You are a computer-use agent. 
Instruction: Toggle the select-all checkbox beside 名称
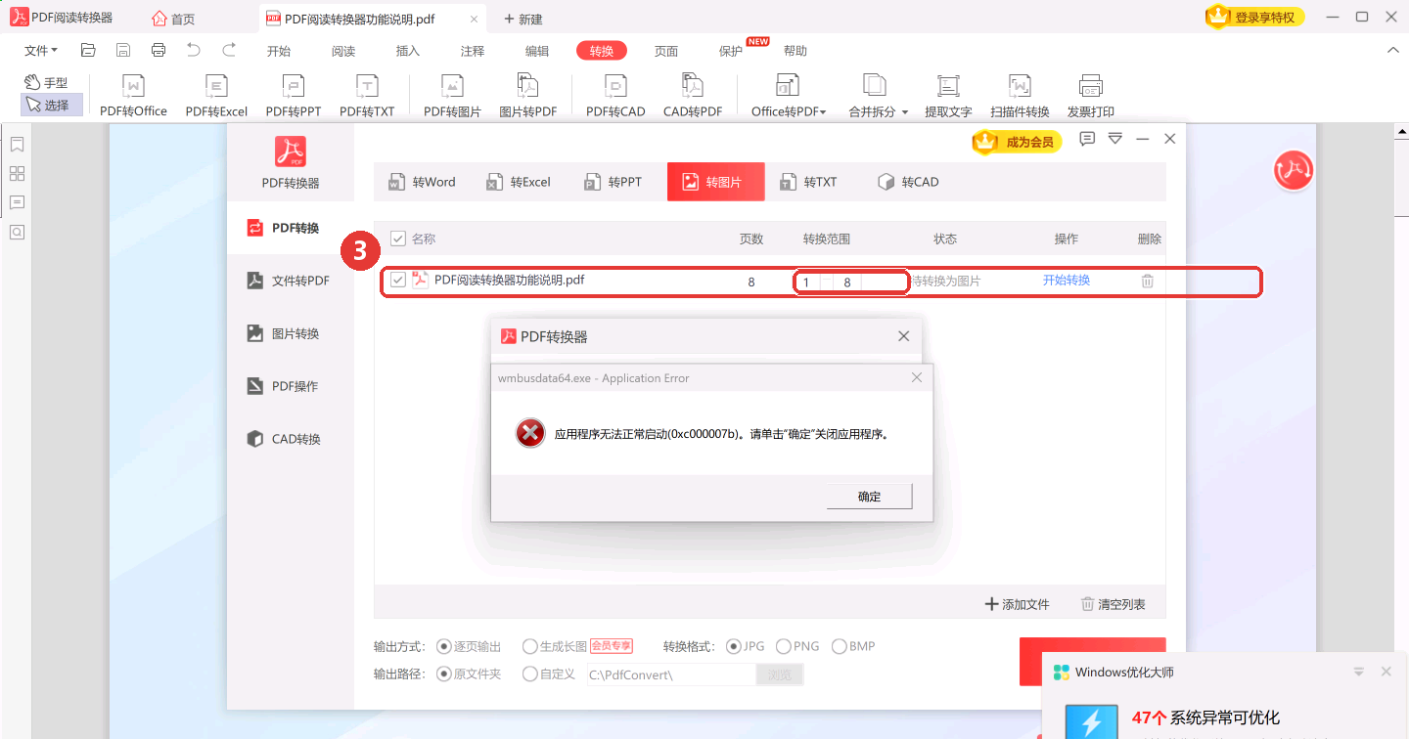398,239
